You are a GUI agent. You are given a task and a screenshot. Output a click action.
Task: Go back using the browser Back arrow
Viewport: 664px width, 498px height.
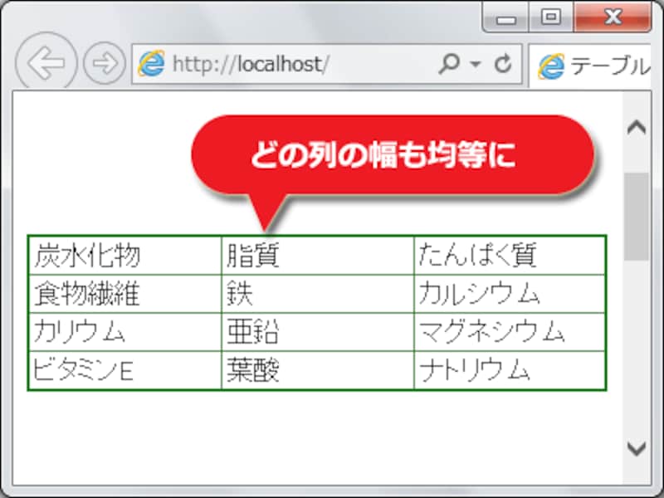(46, 62)
